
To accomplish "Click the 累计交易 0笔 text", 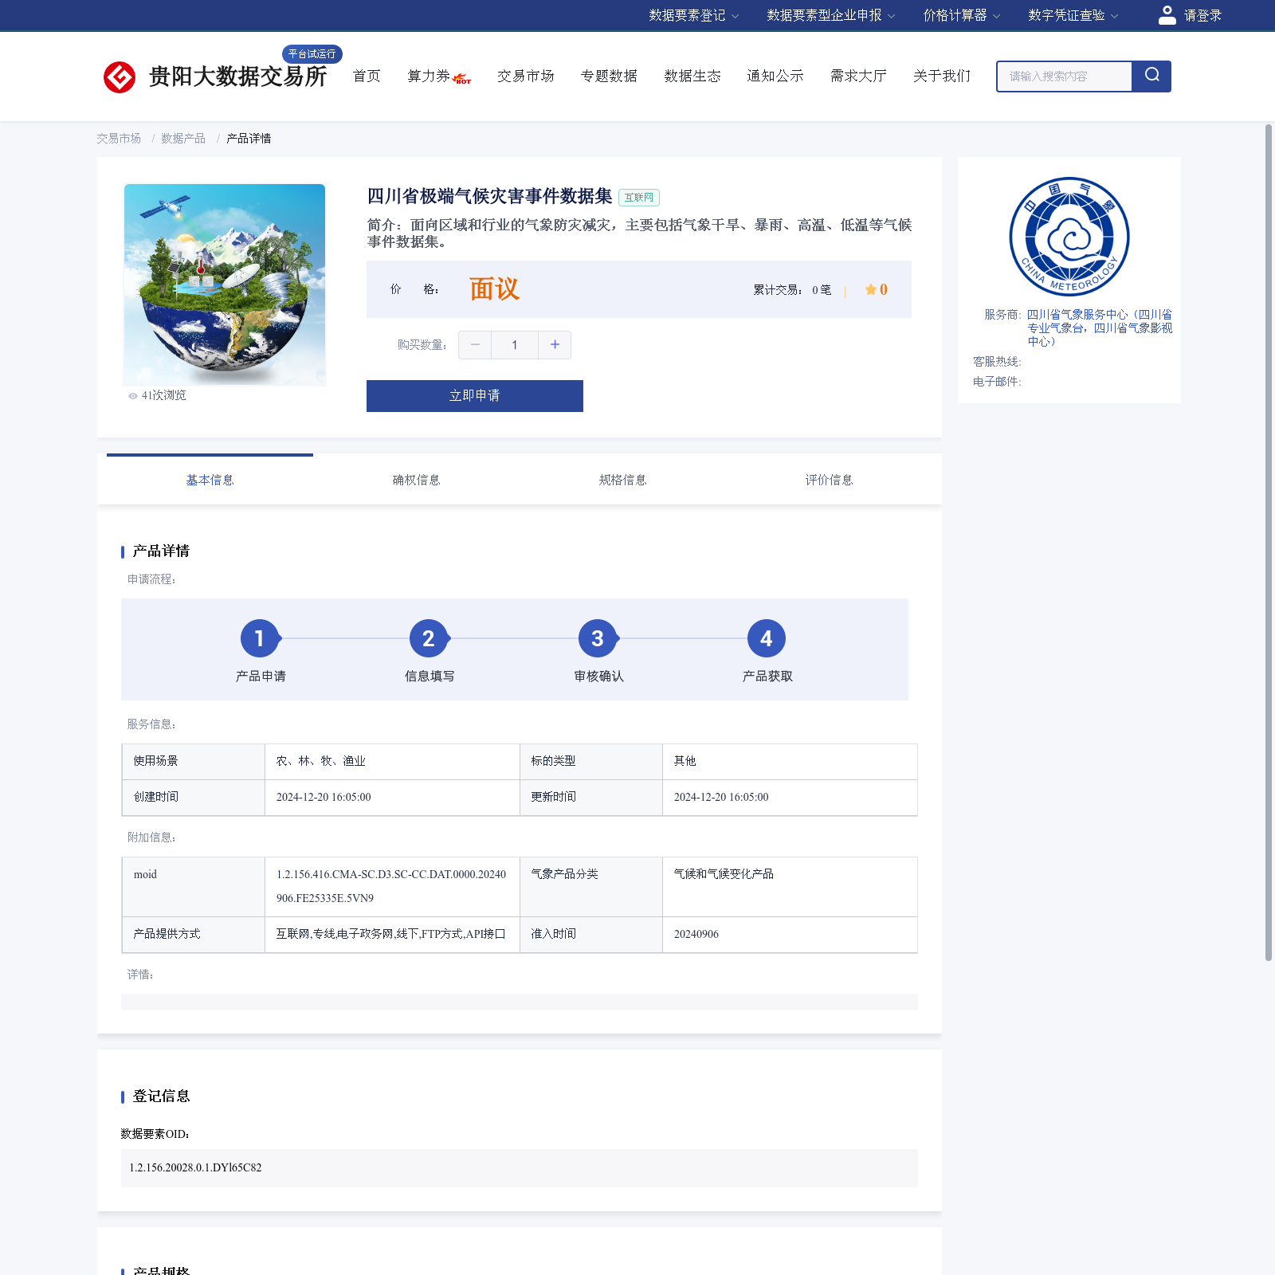I will coord(792,290).
